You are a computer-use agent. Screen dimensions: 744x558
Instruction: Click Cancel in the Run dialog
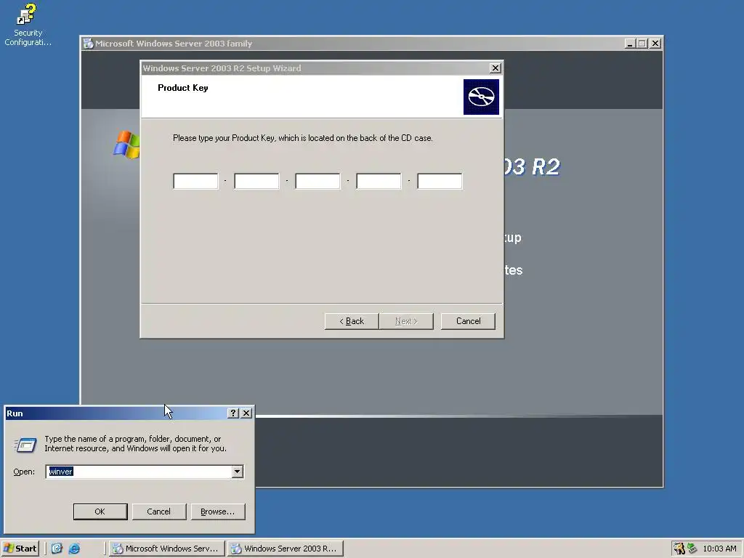[159, 511]
